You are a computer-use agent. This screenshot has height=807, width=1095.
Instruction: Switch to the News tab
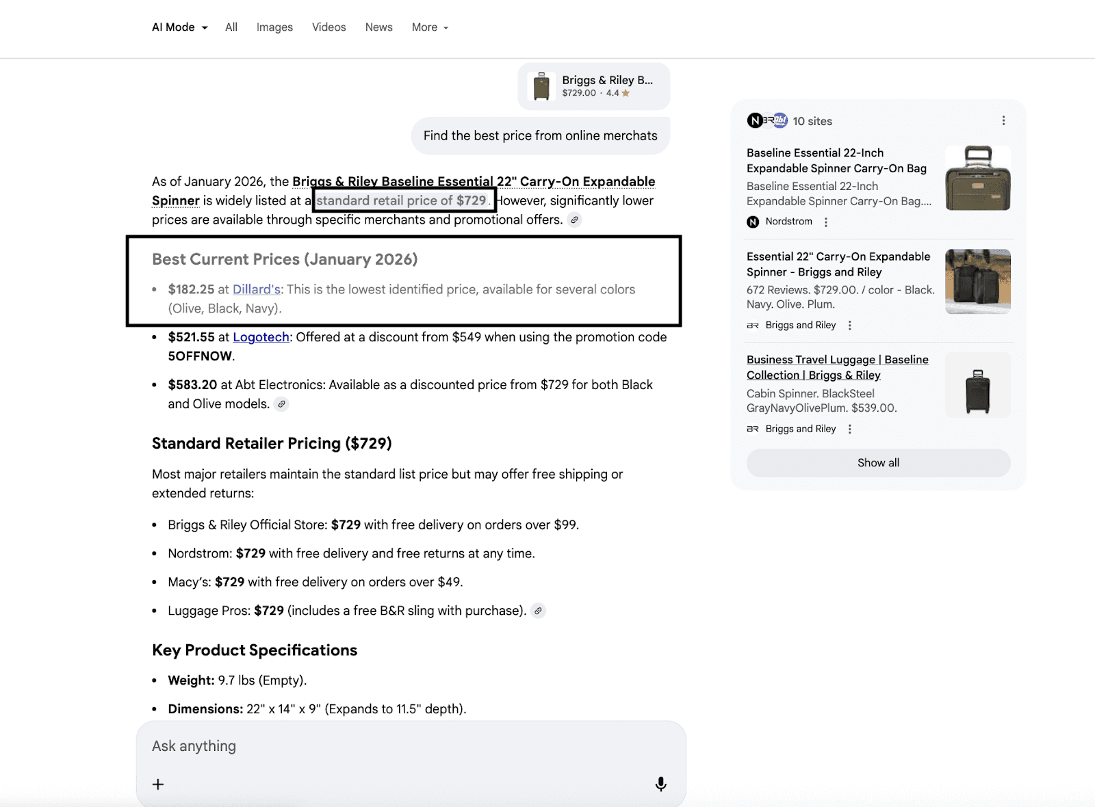click(x=379, y=27)
